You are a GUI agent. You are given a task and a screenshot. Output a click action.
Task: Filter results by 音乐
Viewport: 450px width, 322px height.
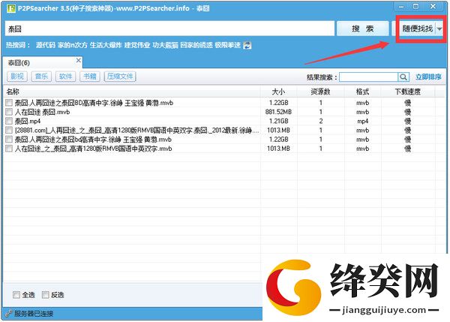coord(41,77)
